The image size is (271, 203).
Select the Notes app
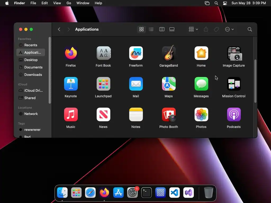coord(136,114)
